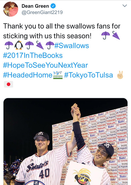Open the tweet options chevron menu
This screenshot has height=185, width=131.
coord(125,6)
